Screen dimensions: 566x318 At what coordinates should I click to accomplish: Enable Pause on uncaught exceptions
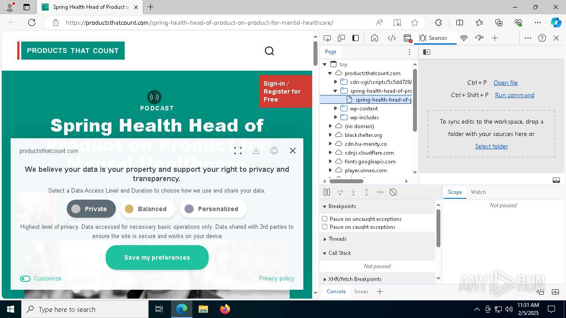click(325, 219)
